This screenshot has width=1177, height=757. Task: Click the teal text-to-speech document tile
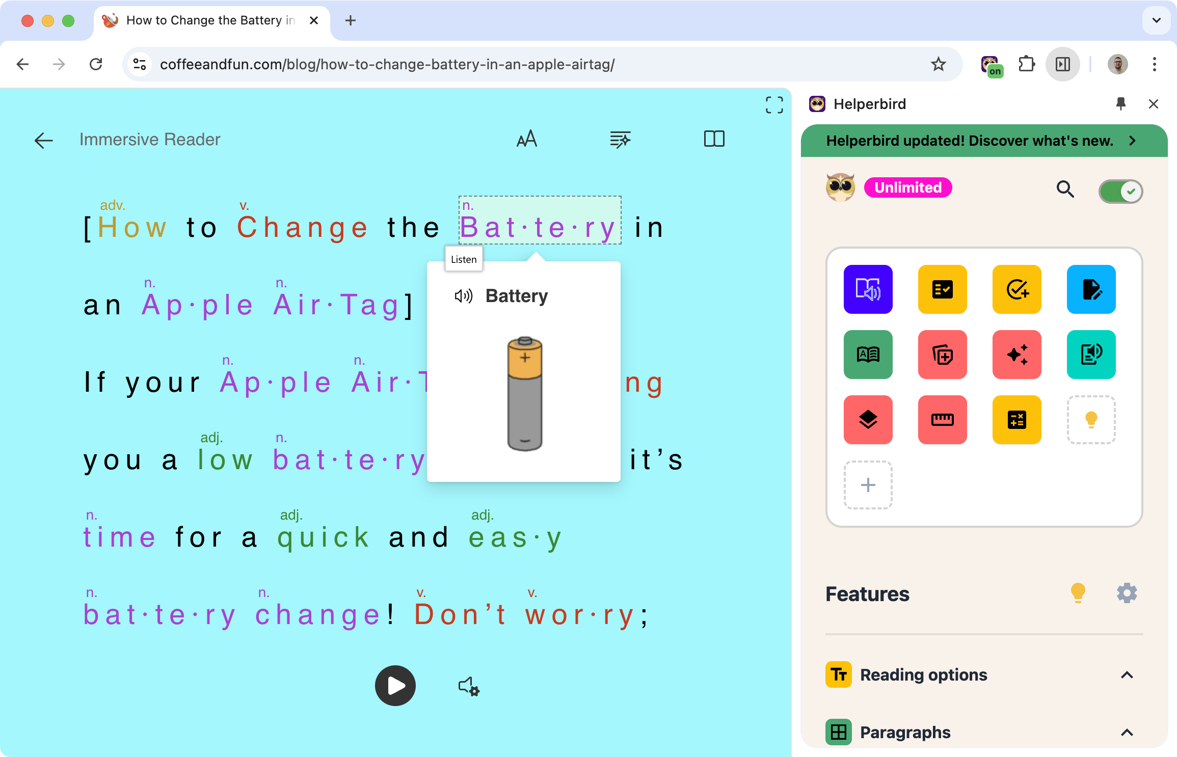point(1091,355)
